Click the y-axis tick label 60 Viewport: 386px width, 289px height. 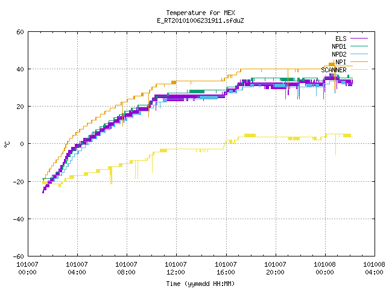20,32
